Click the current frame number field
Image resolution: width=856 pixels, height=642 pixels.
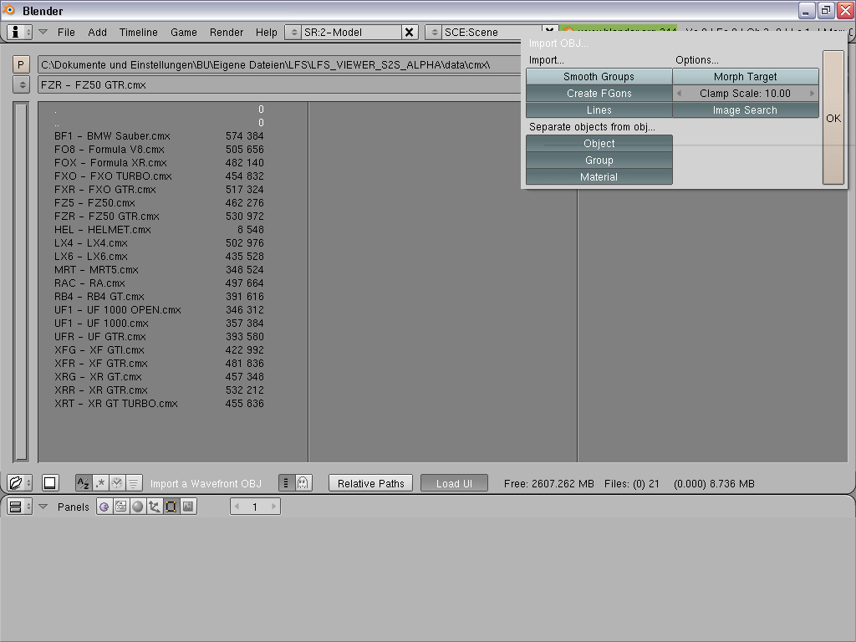coord(255,507)
